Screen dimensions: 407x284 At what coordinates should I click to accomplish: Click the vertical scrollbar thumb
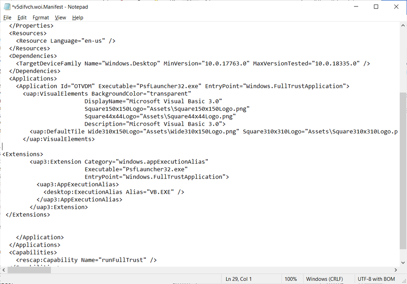pos(403,171)
